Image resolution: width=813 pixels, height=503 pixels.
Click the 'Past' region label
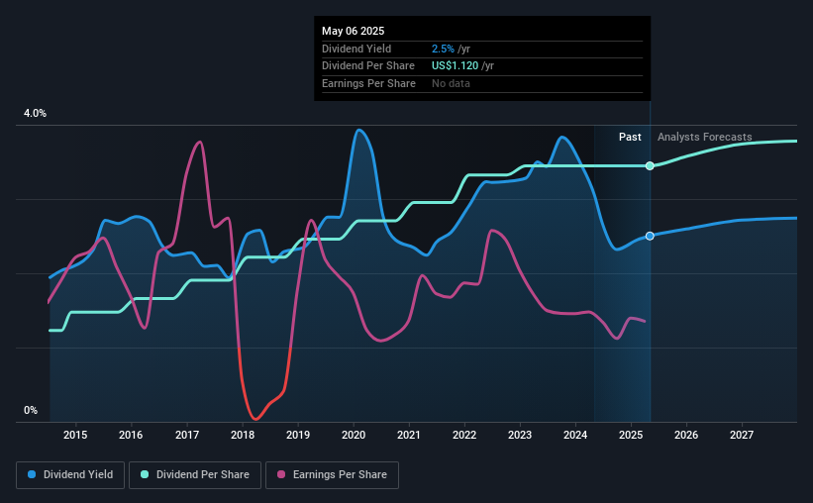click(x=630, y=137)
